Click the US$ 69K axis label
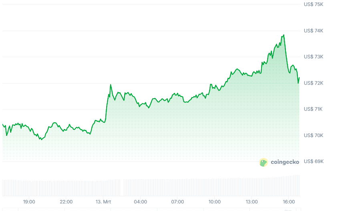Viewport: 338px width, 211px height. click(313, 161)
